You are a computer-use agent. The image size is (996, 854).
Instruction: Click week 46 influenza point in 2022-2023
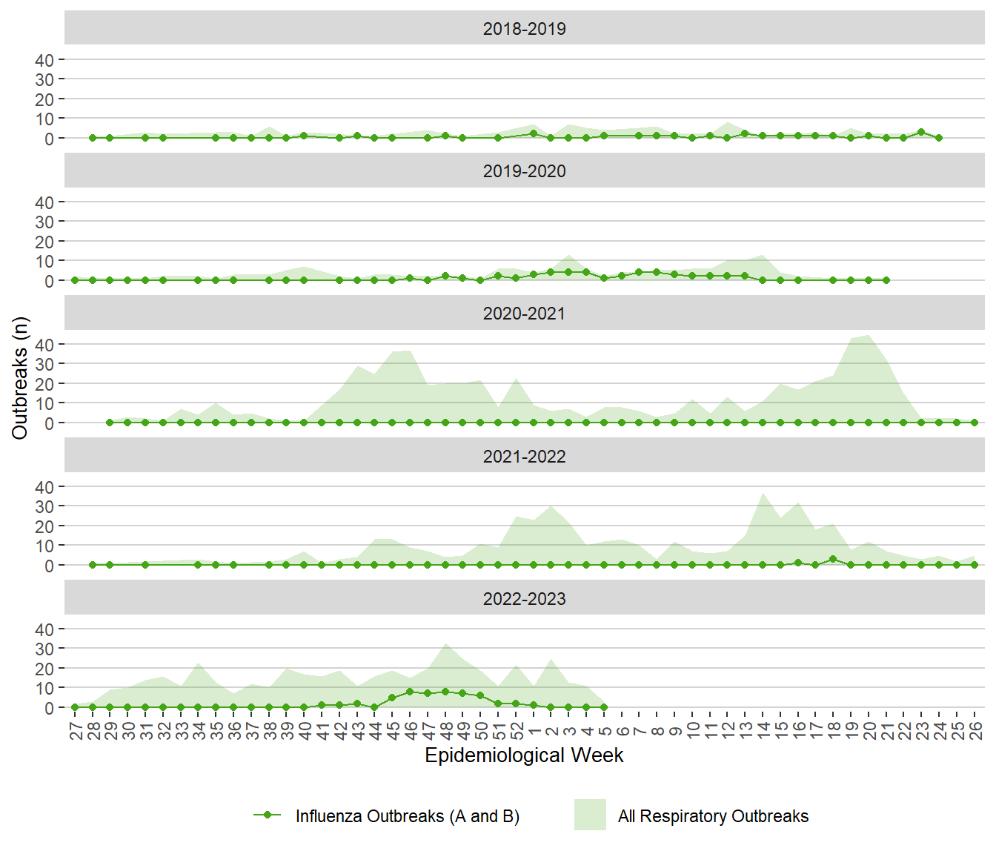click(x=410, y=692)
